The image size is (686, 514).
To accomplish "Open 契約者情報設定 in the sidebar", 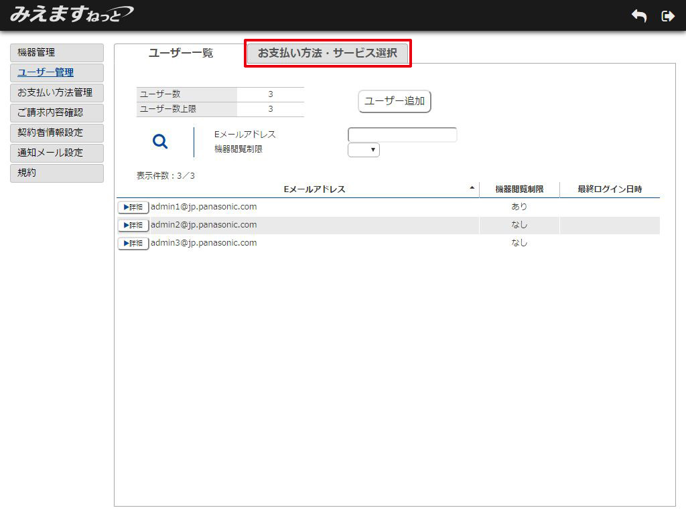I will point(57,133).
